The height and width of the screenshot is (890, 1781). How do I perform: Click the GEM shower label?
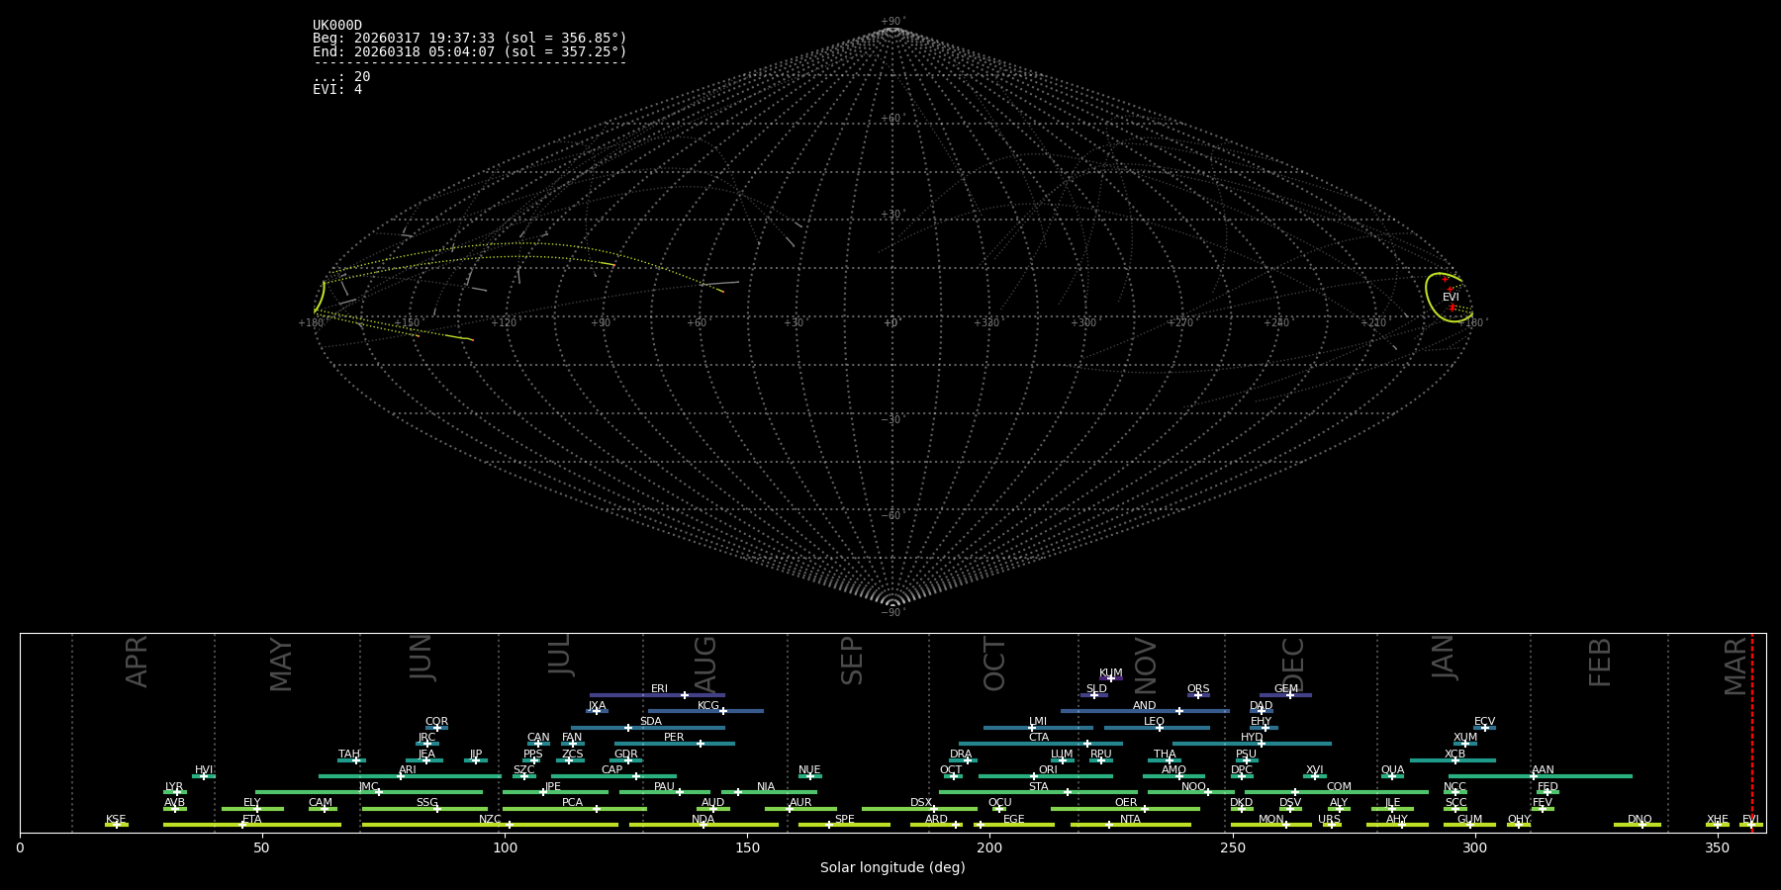tap(1286, 689)
